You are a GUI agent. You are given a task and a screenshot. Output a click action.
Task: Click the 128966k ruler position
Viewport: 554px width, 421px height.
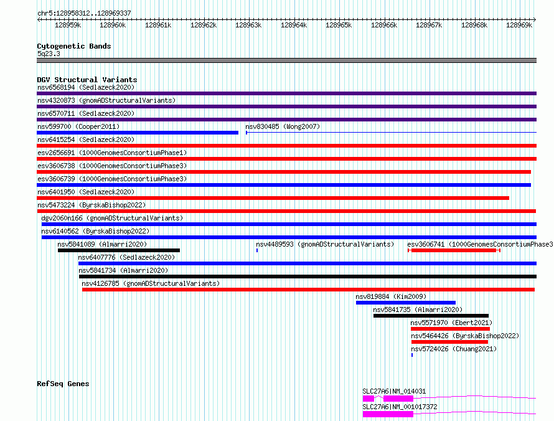[384, 25]
